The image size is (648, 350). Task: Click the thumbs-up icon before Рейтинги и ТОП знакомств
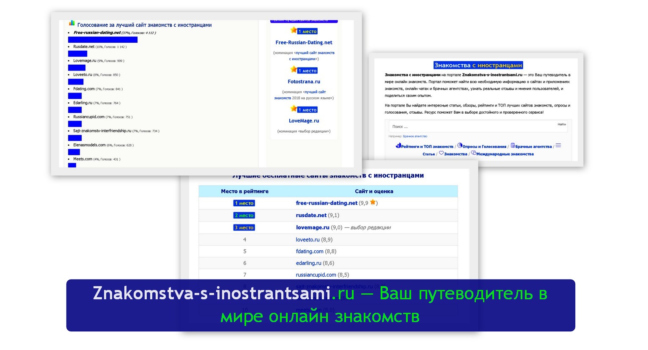(398, 146)
